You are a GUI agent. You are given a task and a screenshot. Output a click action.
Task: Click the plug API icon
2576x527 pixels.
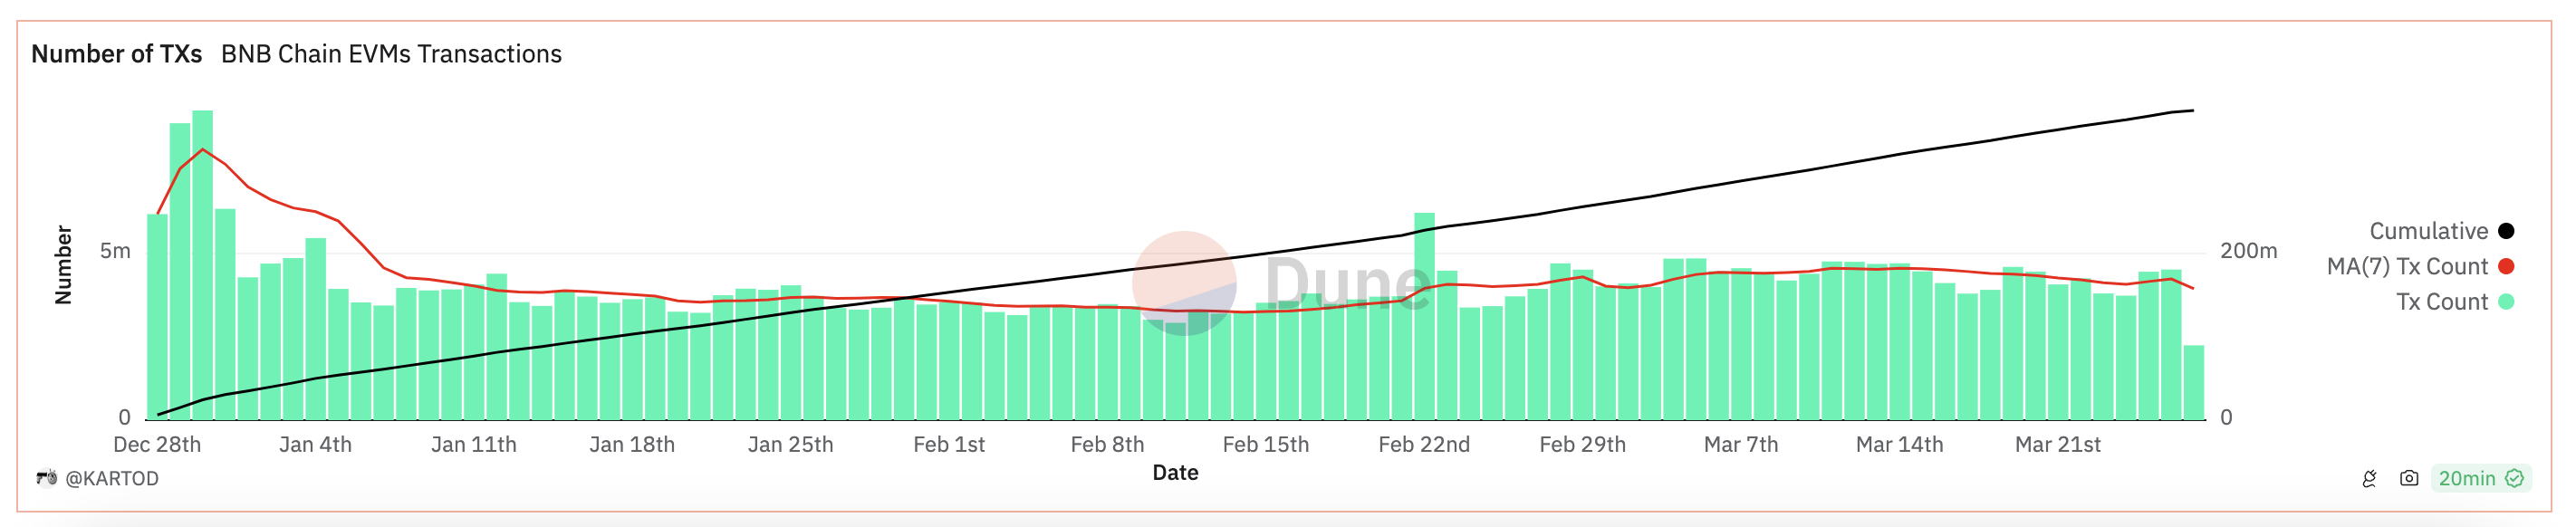point(2369,479)
